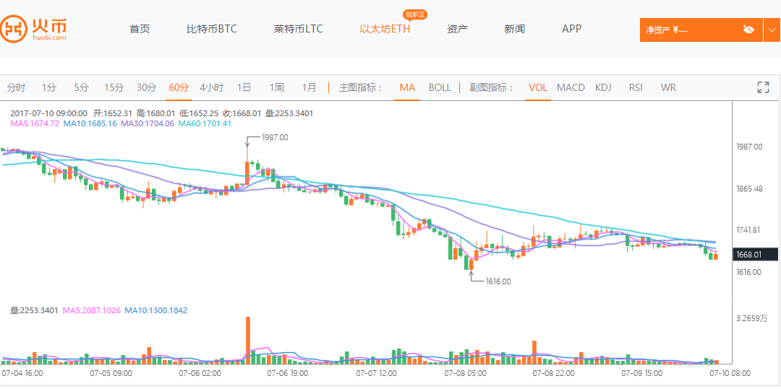
Task: Enable the BOLL main indicator
Action: [x=440, y=87]
